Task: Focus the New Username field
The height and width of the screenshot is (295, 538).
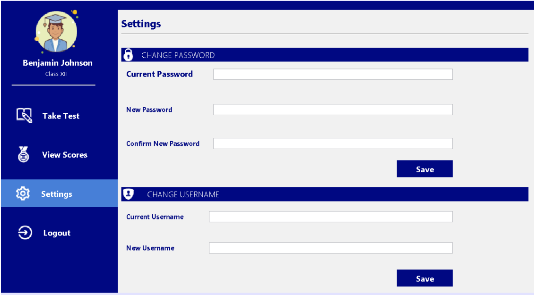Action: point(331,248)
